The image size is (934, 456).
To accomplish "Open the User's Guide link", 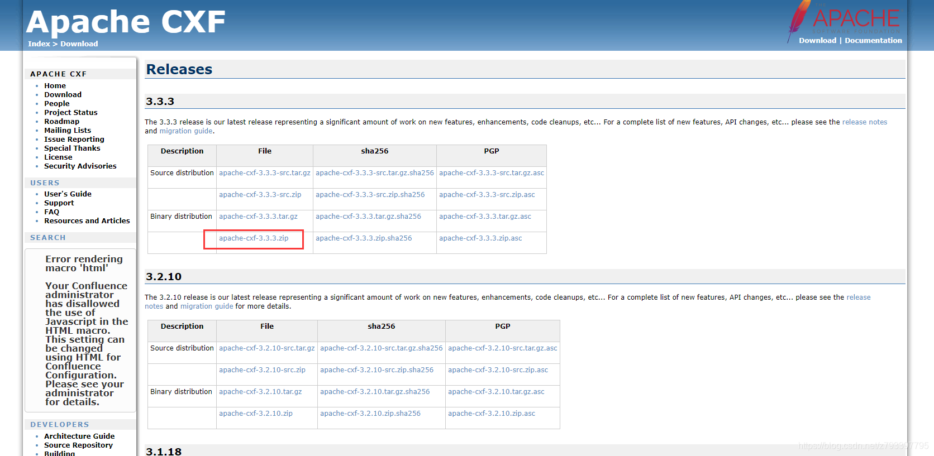I will (68, 194).
